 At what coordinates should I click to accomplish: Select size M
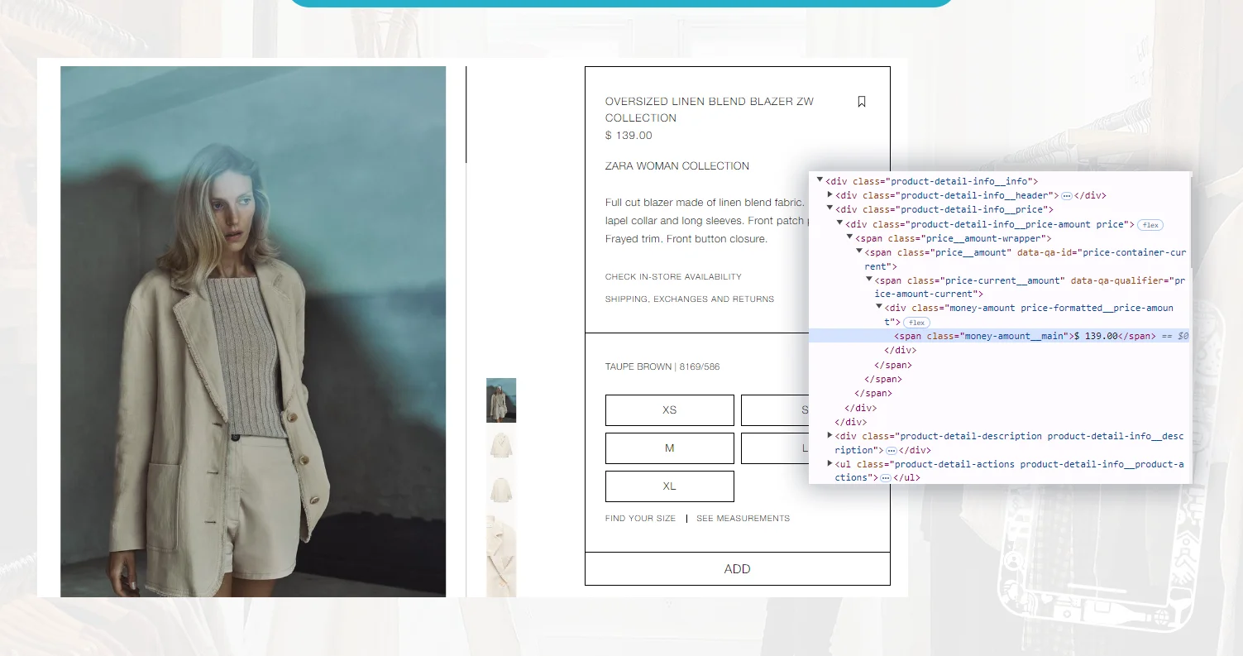(x=669, y=448)
